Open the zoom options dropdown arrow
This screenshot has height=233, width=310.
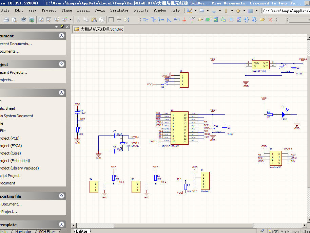click(70, 20)
